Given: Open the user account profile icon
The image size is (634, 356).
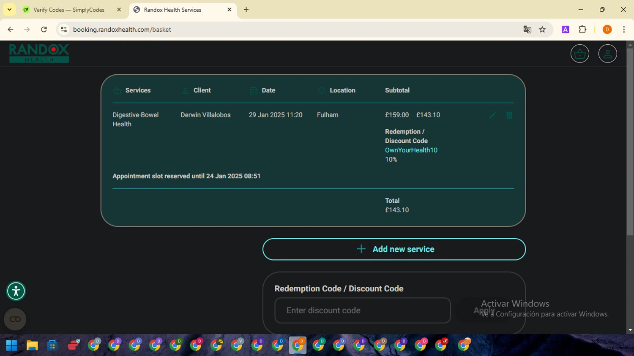Looking at the screenshot, I should tap(607, 54).
